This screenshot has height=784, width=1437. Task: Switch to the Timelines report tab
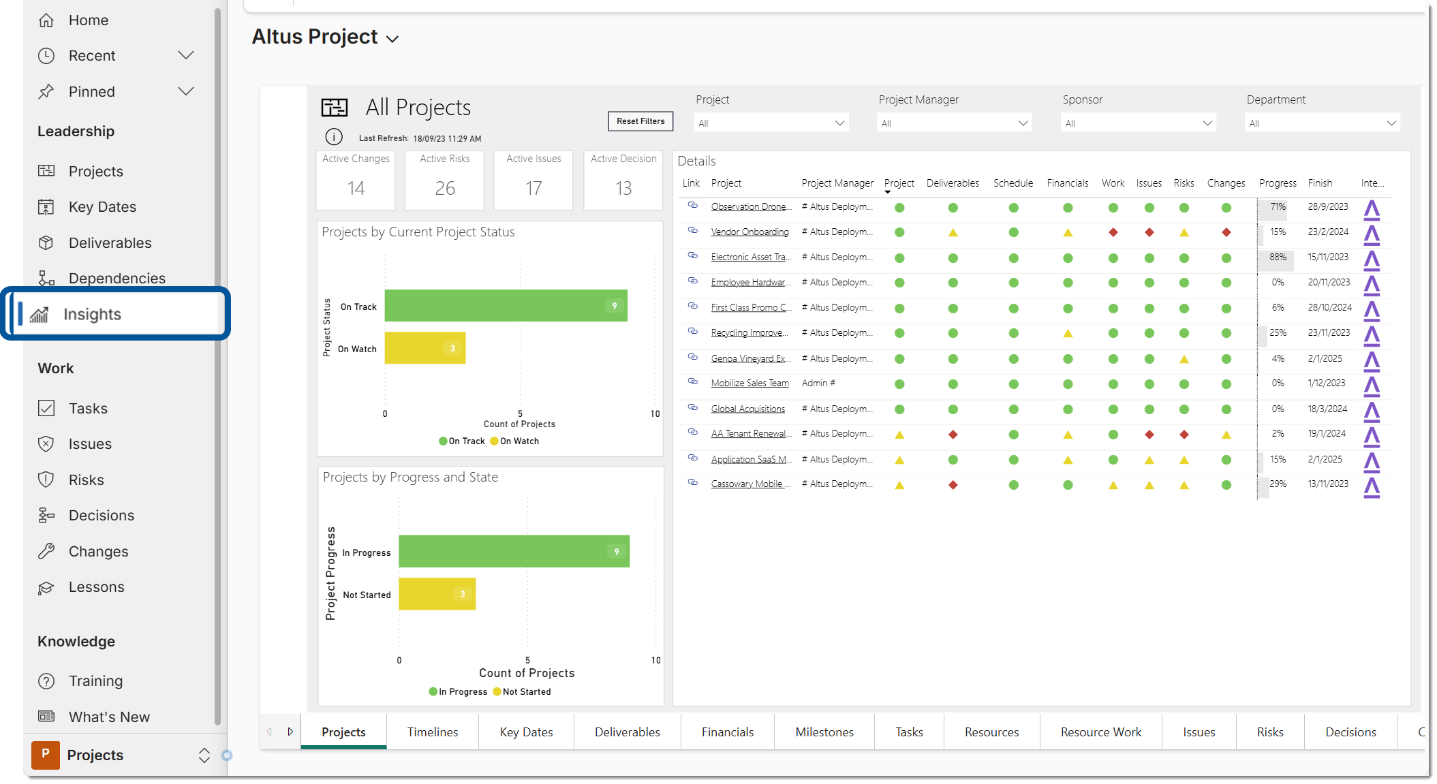coord(433,732)
